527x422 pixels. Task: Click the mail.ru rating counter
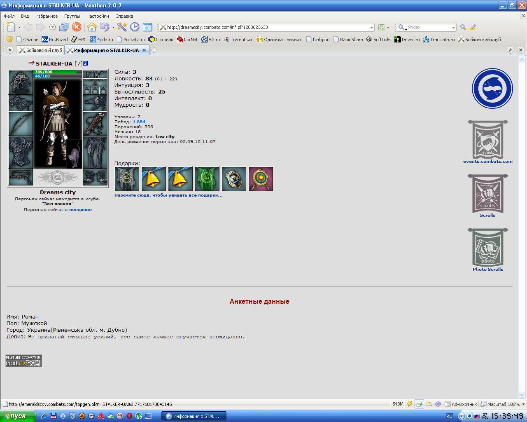(23, 361)
